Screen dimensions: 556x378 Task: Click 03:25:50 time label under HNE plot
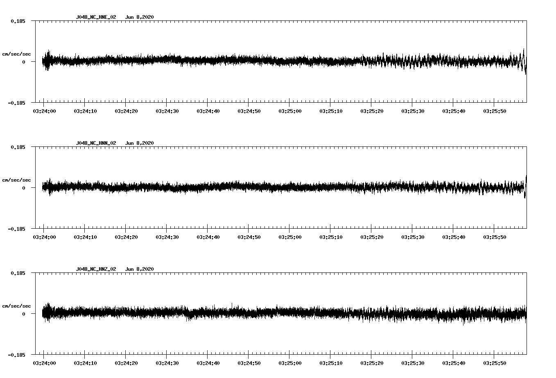pyautogui.click(x=494, y=111)
